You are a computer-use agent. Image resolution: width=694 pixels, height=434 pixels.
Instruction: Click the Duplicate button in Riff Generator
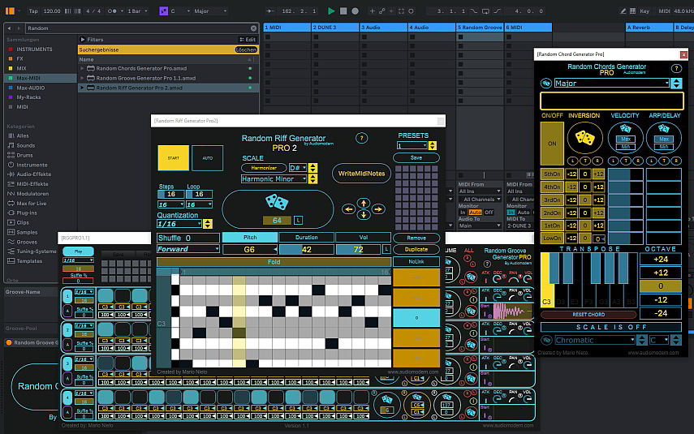point(416,250)
